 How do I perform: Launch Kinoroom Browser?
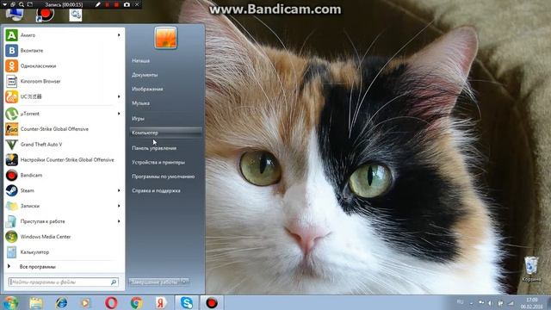click(63, 81)
